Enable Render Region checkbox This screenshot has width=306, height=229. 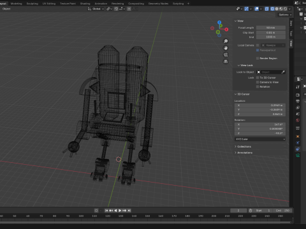tap(258, 59)
